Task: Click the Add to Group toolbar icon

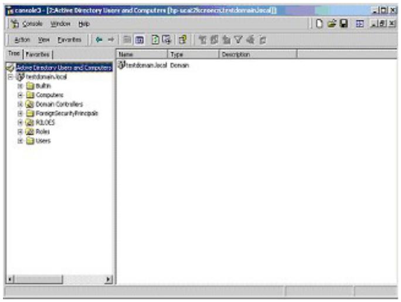Action: point(263,40)
